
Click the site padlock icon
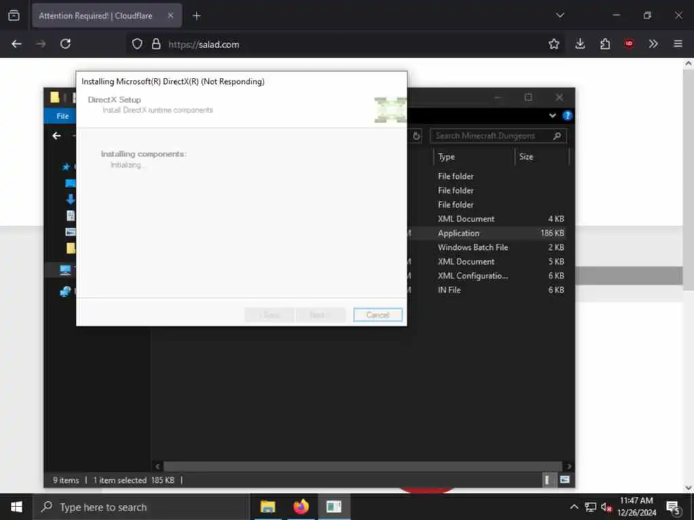(x=156, y=44)
